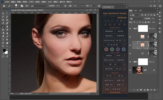Open the black foreground color swatch

pyautogui.click(x=4, y=50)
